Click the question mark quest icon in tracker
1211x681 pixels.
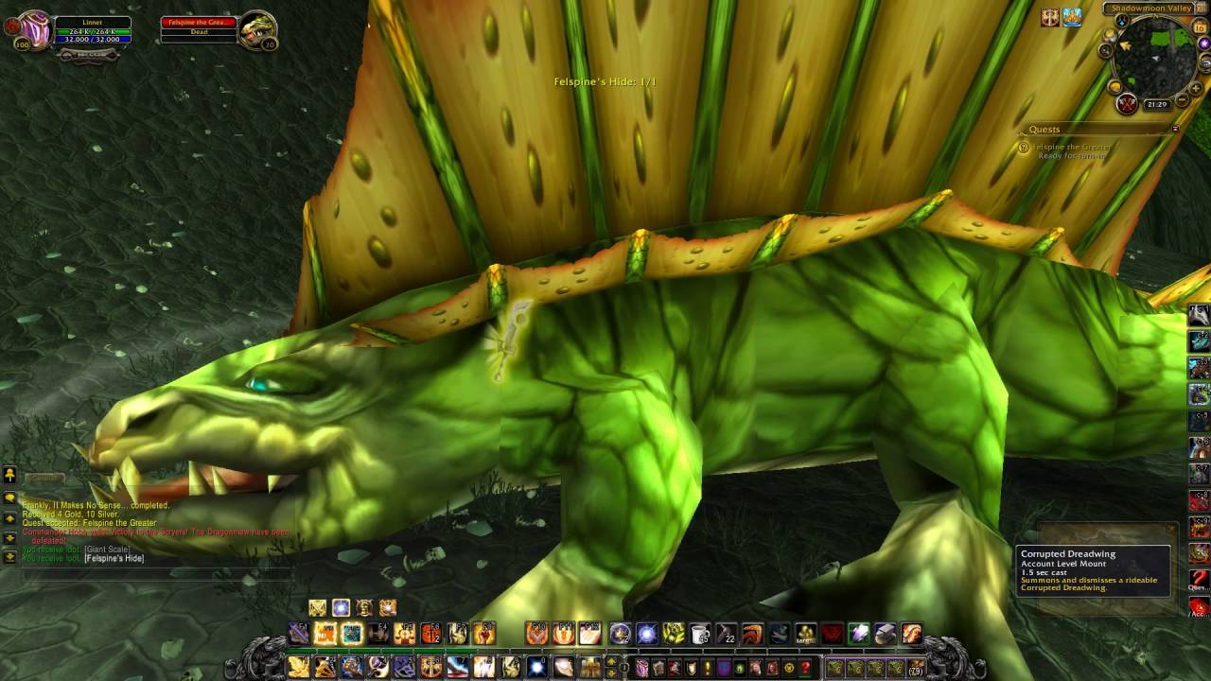click(x=1023, y=148)
